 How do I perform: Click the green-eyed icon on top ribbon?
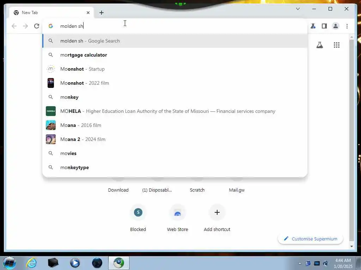tap(180, 4)
